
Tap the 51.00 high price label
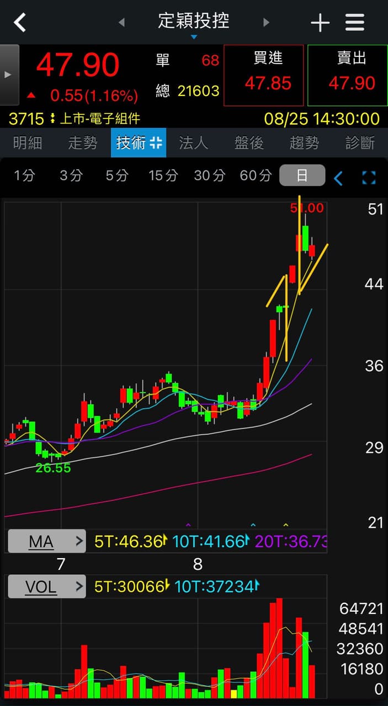click(307, 208)
